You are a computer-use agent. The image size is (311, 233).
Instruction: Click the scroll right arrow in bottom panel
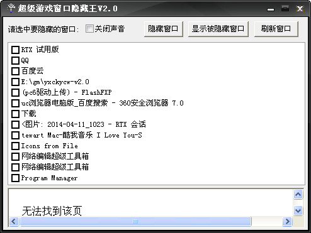click(287, 221)
